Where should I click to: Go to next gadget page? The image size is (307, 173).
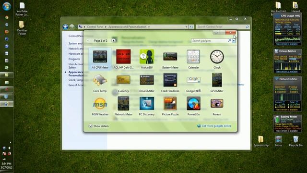[113, 40]
